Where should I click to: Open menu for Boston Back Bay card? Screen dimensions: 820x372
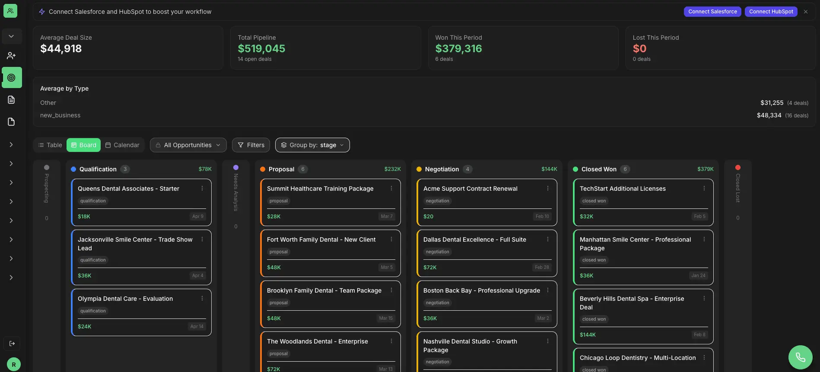(x=548, y=290)
